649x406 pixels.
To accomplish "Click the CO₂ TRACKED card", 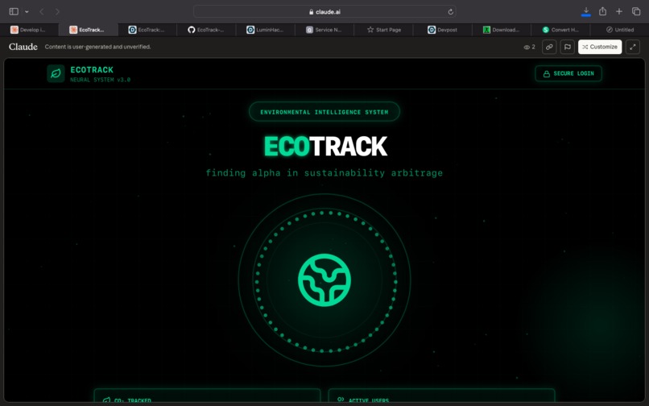I will click(208, 396).
